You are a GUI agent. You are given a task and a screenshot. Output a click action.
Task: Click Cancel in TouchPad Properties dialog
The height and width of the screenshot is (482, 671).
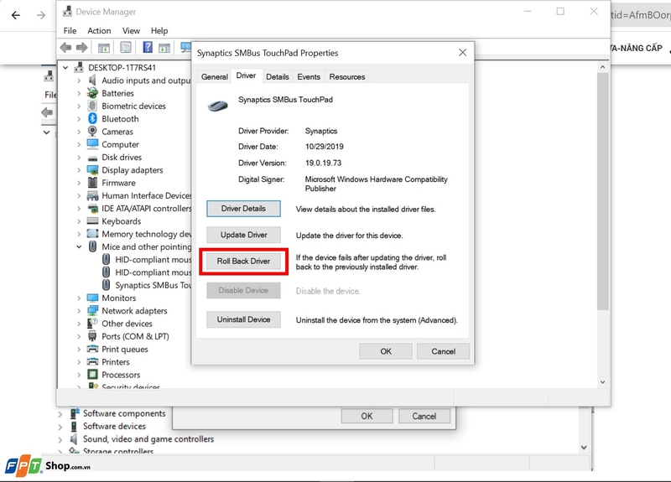tap(444, 351)
